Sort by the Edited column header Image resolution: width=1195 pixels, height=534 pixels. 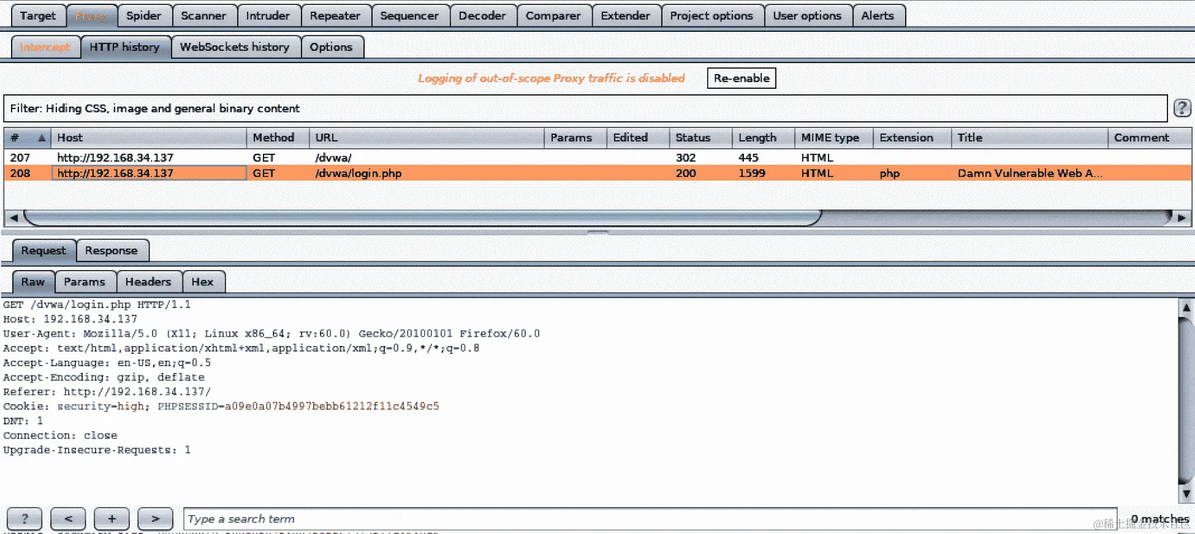point(638,138)
